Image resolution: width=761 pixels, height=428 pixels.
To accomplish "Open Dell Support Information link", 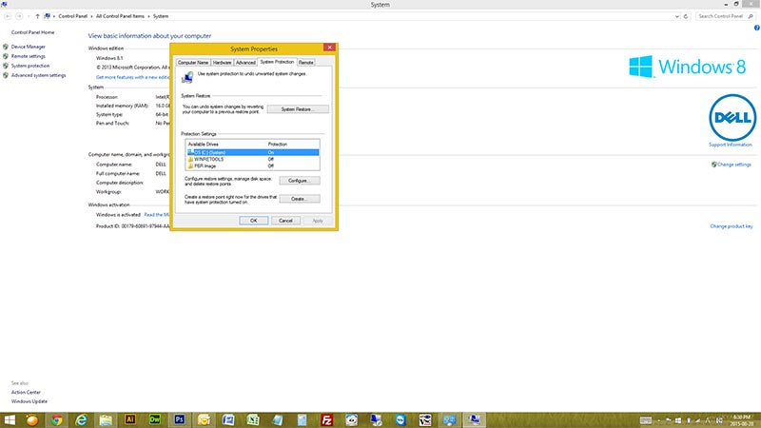I will pyautogui.click(x=730, y=145).
